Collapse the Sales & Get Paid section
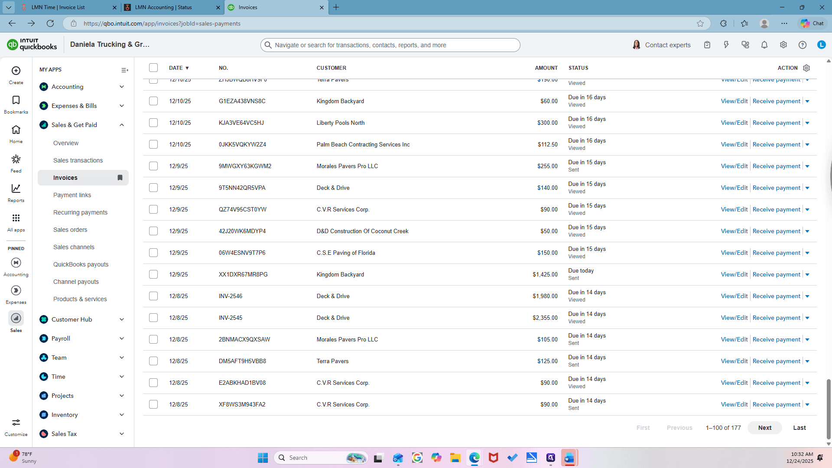Image resolution: width=832 pixels, height=468 pixels. click(122, 125)
